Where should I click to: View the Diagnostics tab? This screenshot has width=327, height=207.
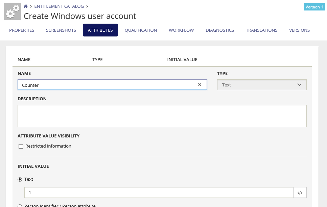[x=220, y=30]
